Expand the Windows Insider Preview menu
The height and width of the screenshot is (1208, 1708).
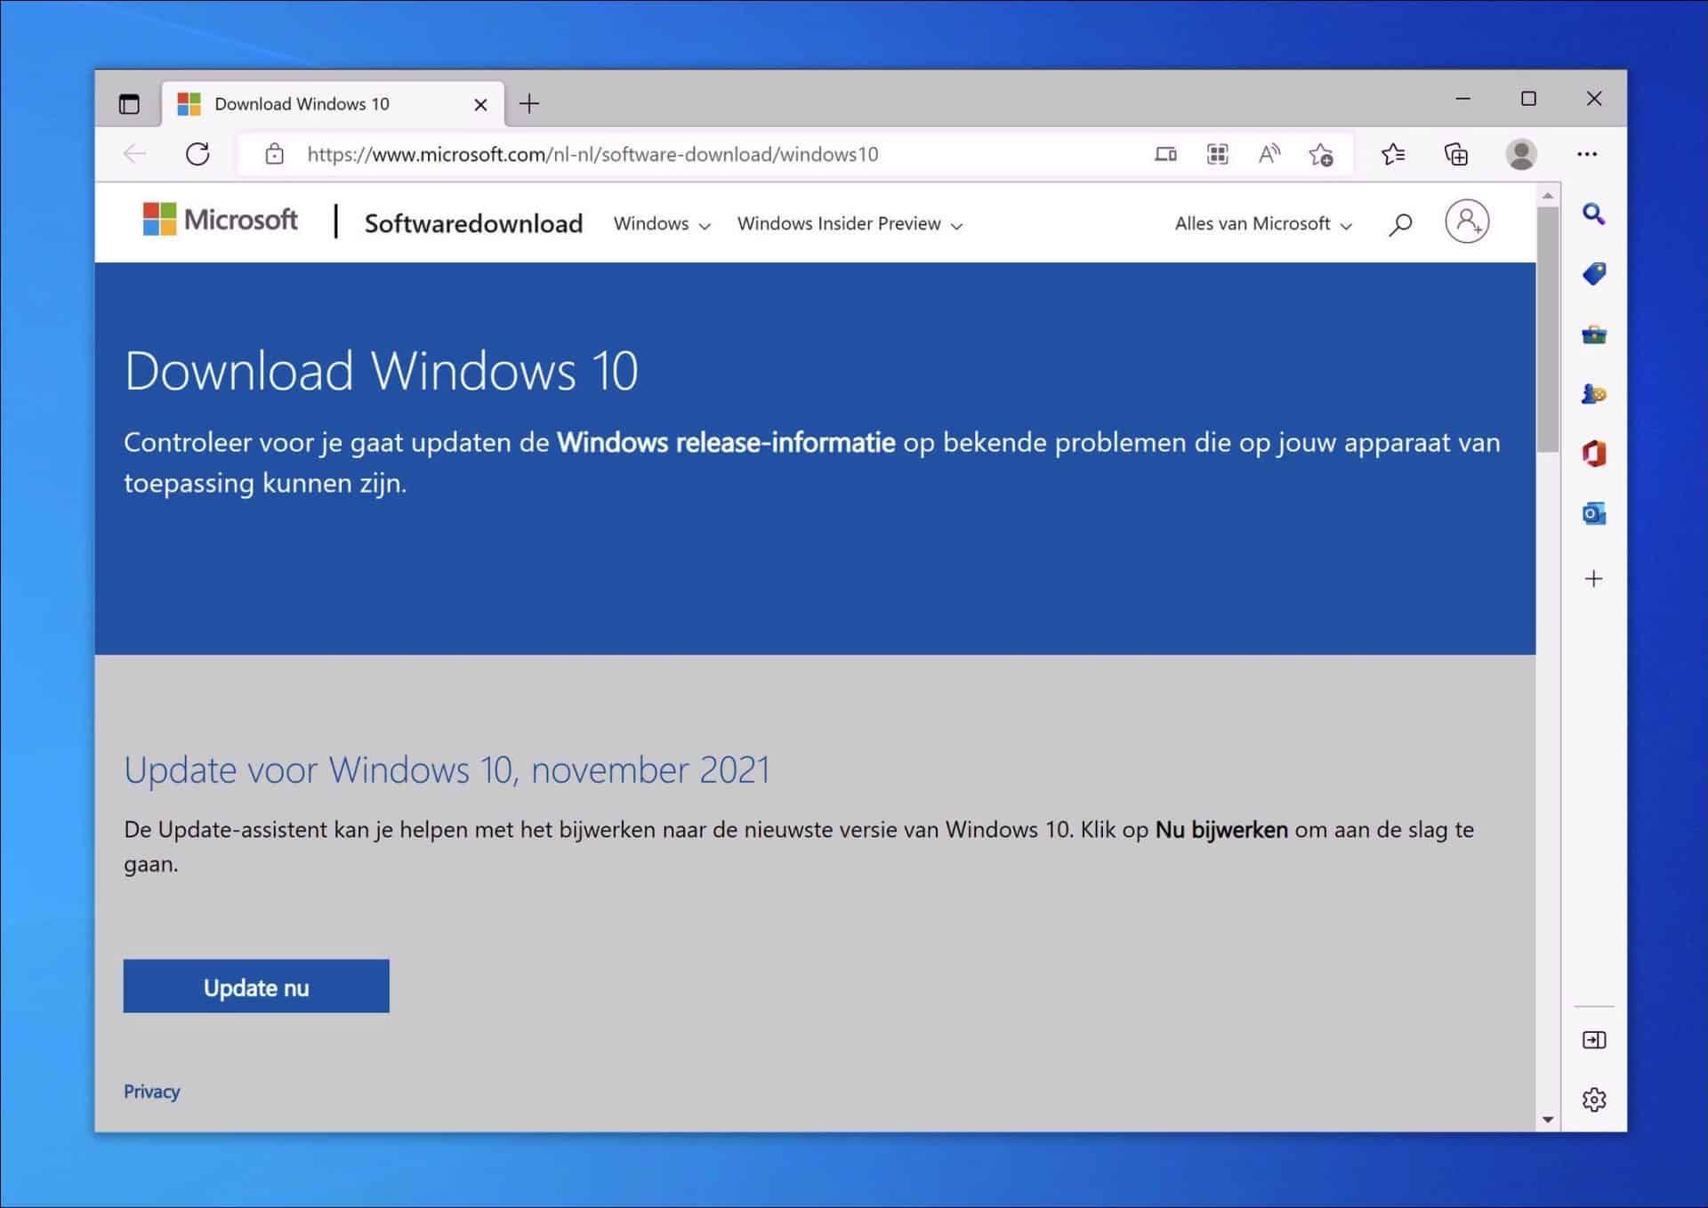(x=849, y=224)
